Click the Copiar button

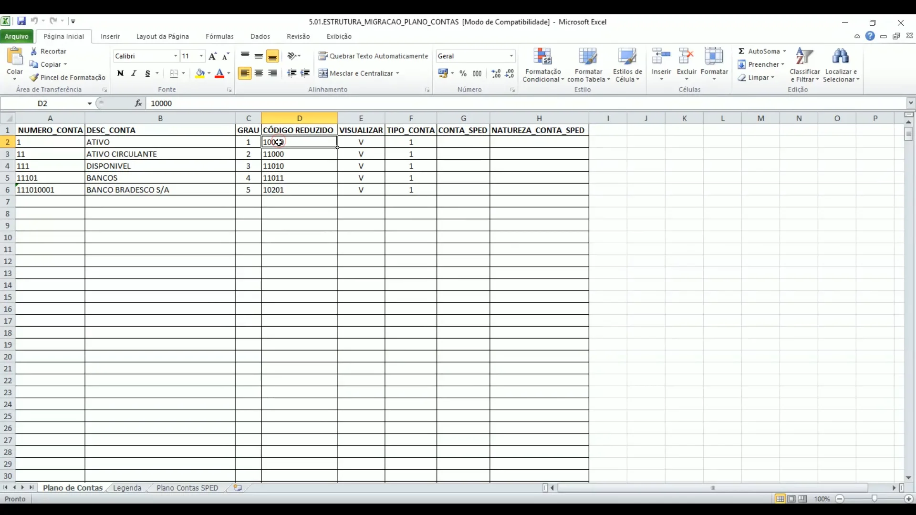(x=48, y=64)
